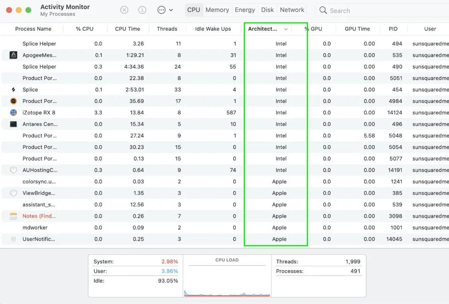Sort by % CPU column header
This screenshot has height=304, width=449.
click(84, 29)
